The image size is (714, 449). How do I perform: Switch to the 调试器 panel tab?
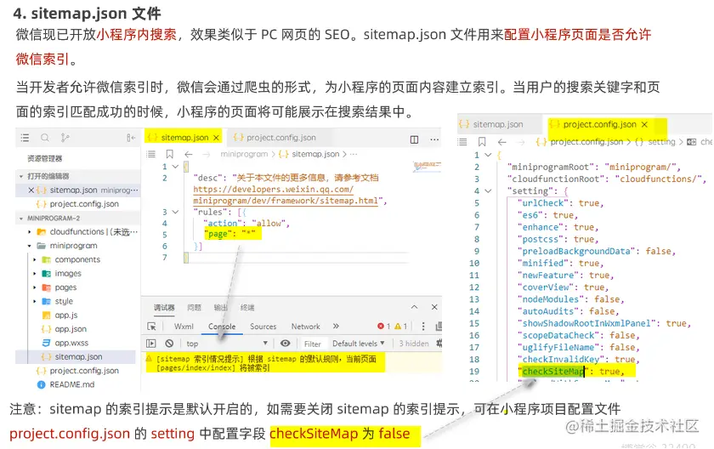(x=164, y=308)
